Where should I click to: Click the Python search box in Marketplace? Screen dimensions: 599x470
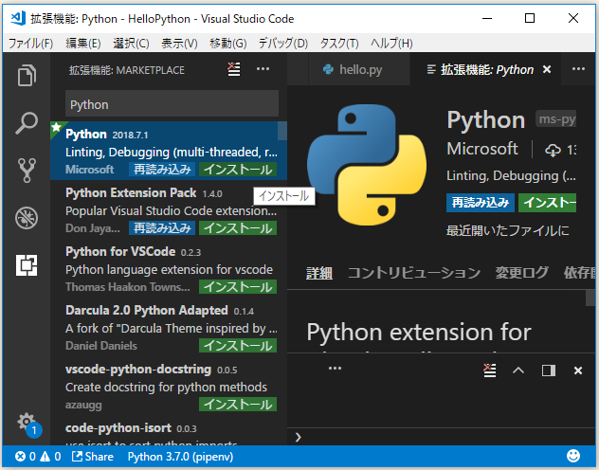172,104
